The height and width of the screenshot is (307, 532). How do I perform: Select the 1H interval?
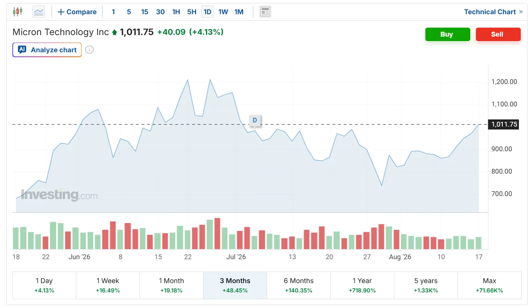[x=176, y=12]
